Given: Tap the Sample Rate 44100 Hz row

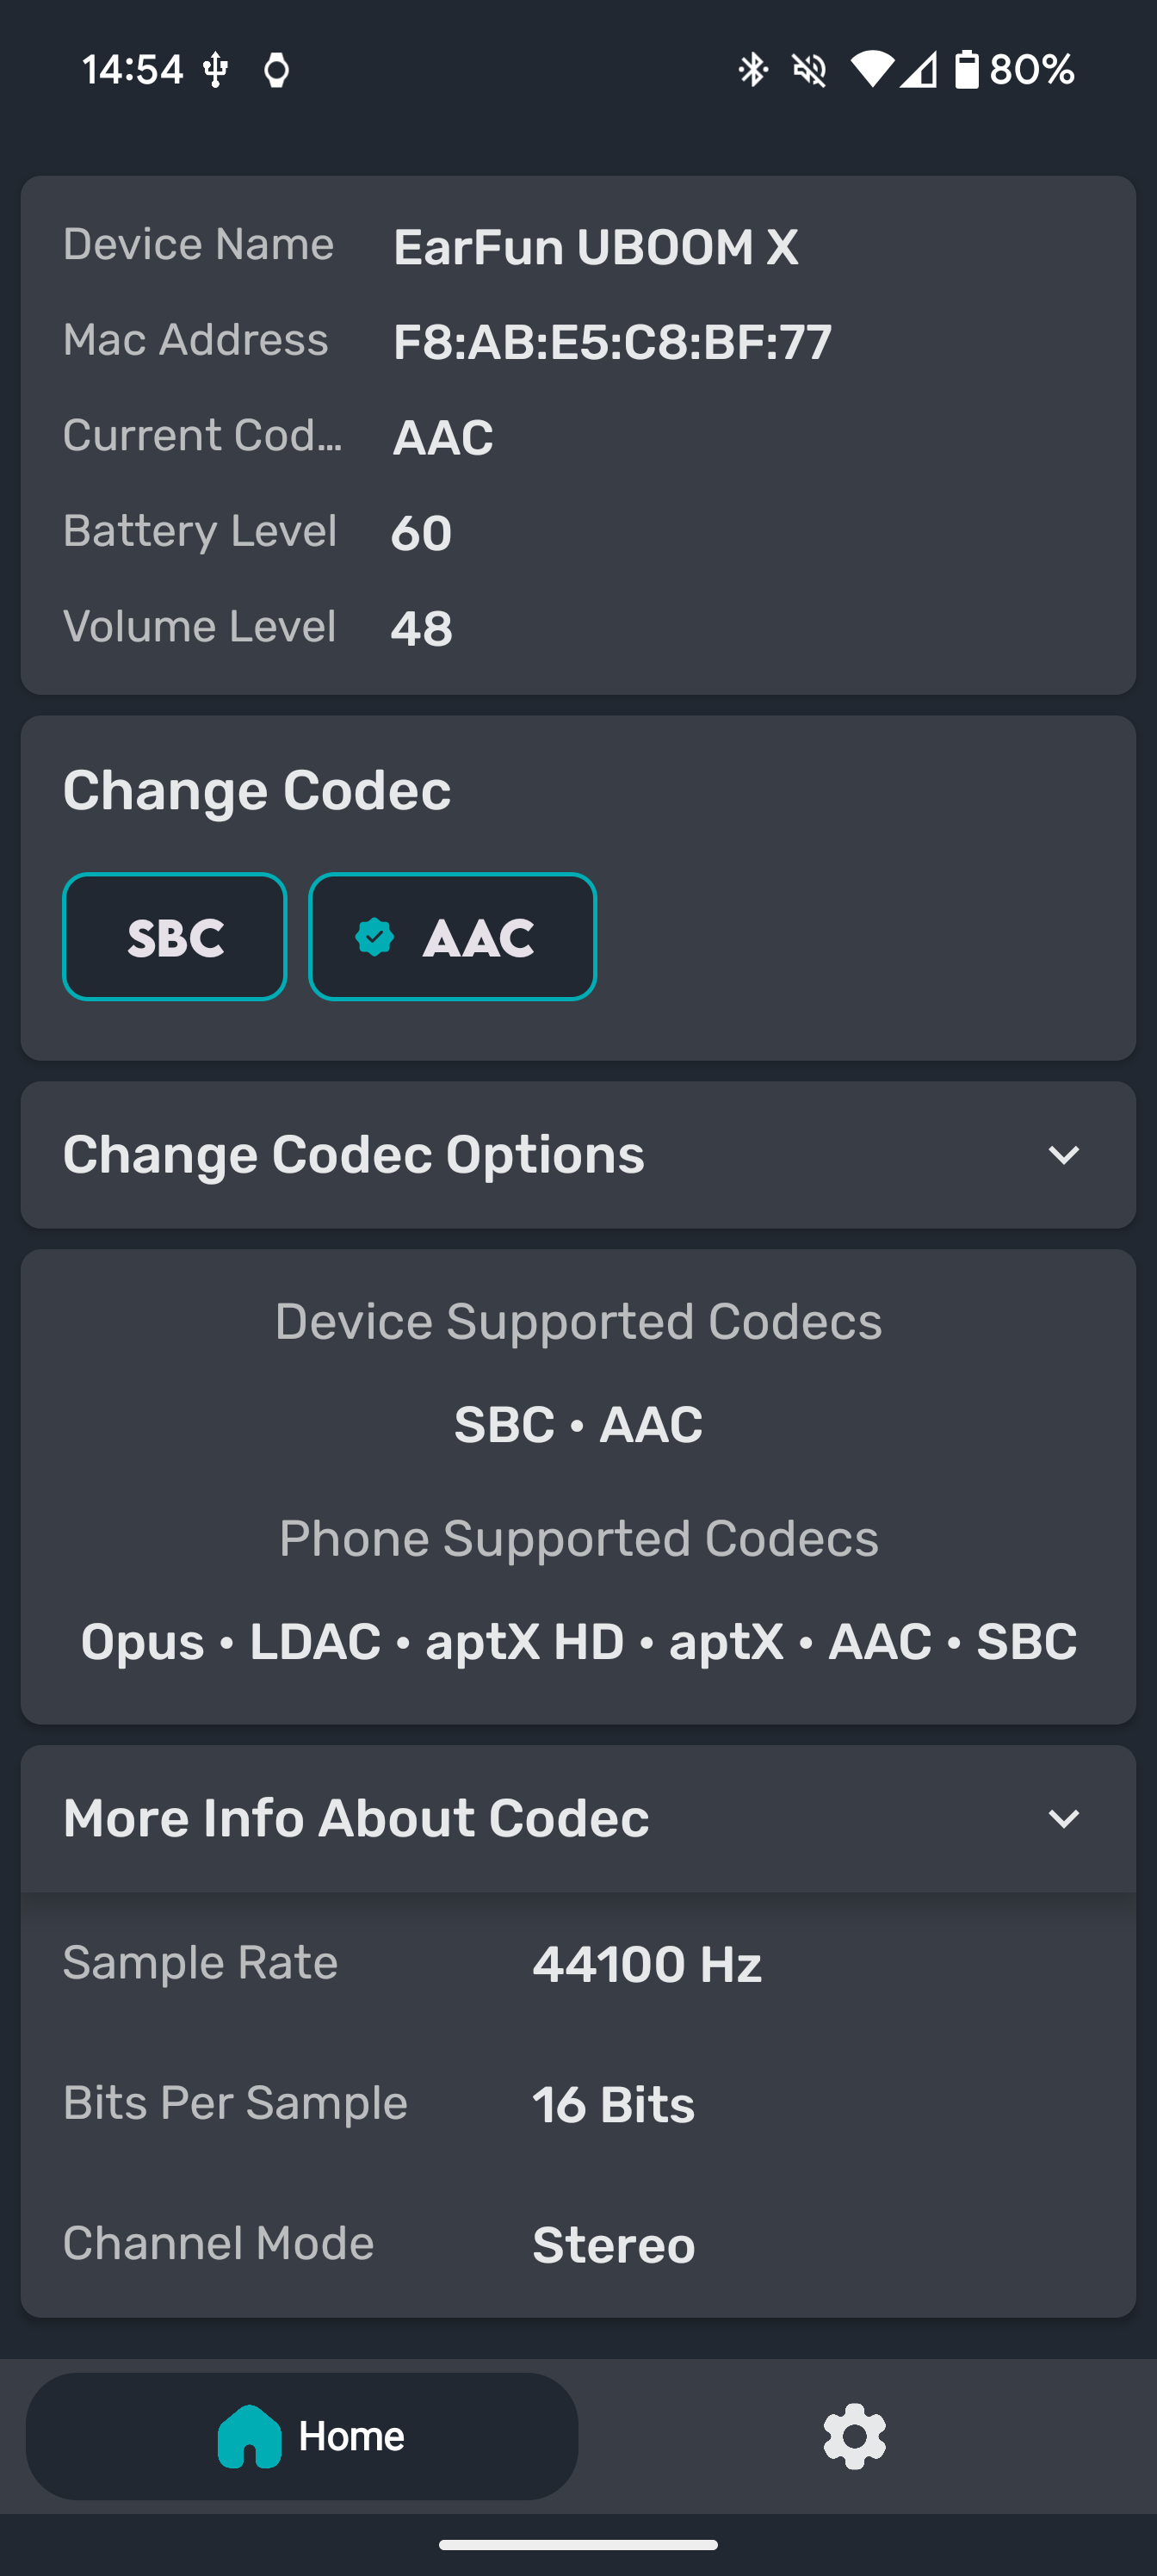Looking at the screenshot, I should (578, 1963).
